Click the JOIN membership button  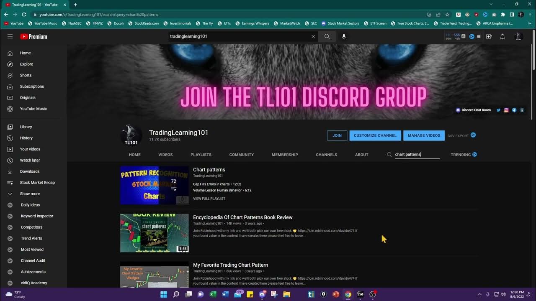click(x=337, y=135)
